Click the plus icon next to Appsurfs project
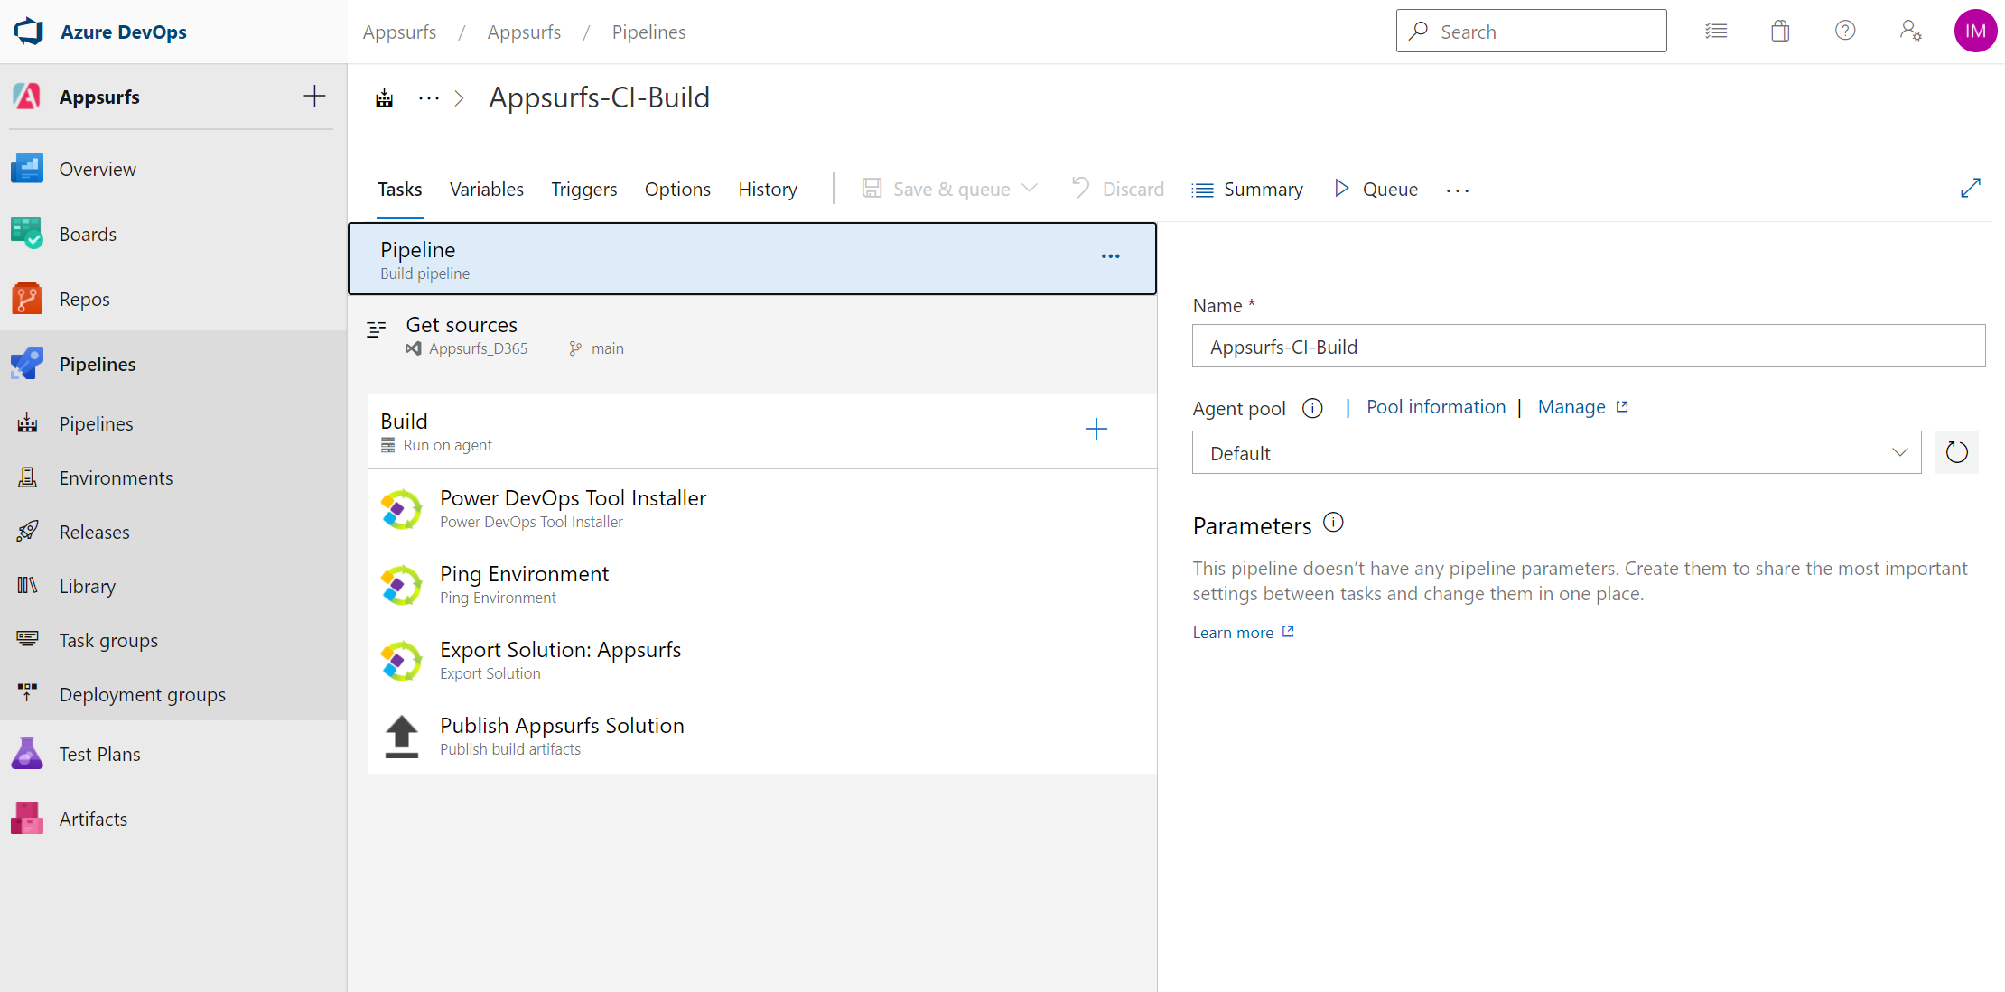 [x=314, y=96]
